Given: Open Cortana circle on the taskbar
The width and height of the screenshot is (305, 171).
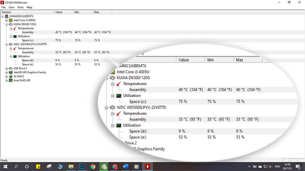Looking at the screenshot, I should tap(27, 166).
